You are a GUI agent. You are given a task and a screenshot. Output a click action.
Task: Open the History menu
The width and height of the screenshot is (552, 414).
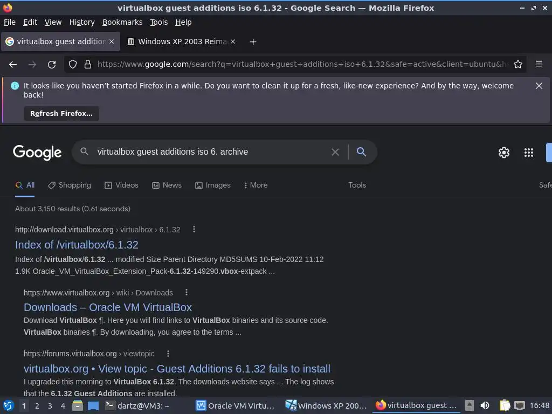[x=82, y=22]
